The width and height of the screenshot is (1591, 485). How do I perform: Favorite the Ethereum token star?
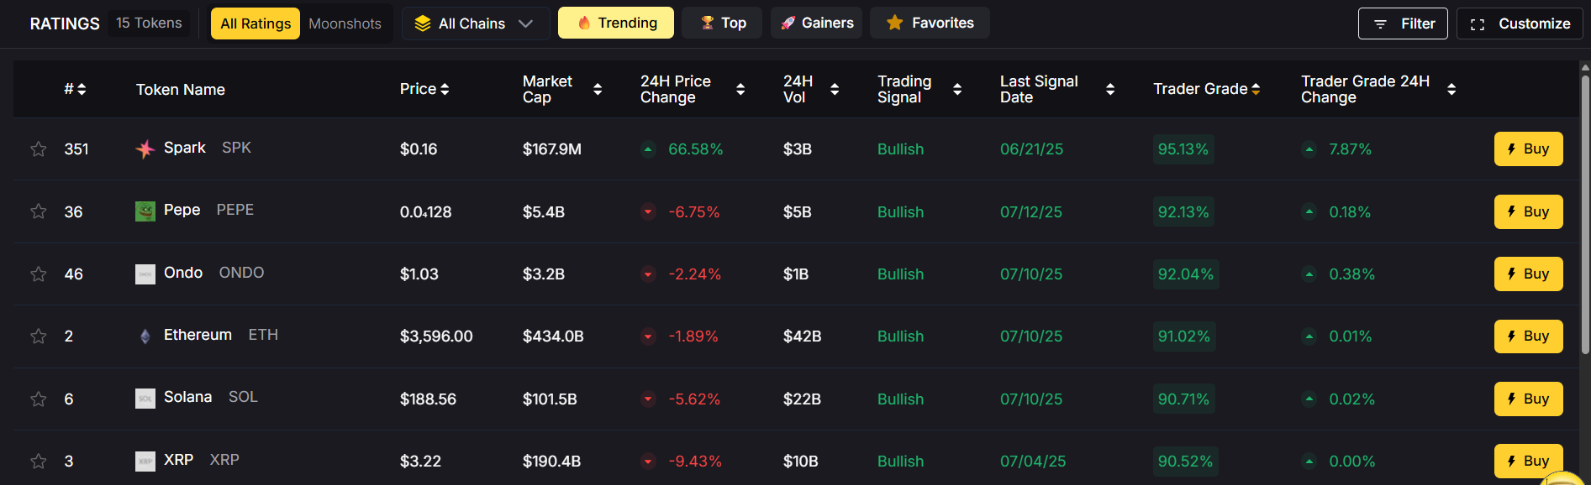[x=39, y=336]
